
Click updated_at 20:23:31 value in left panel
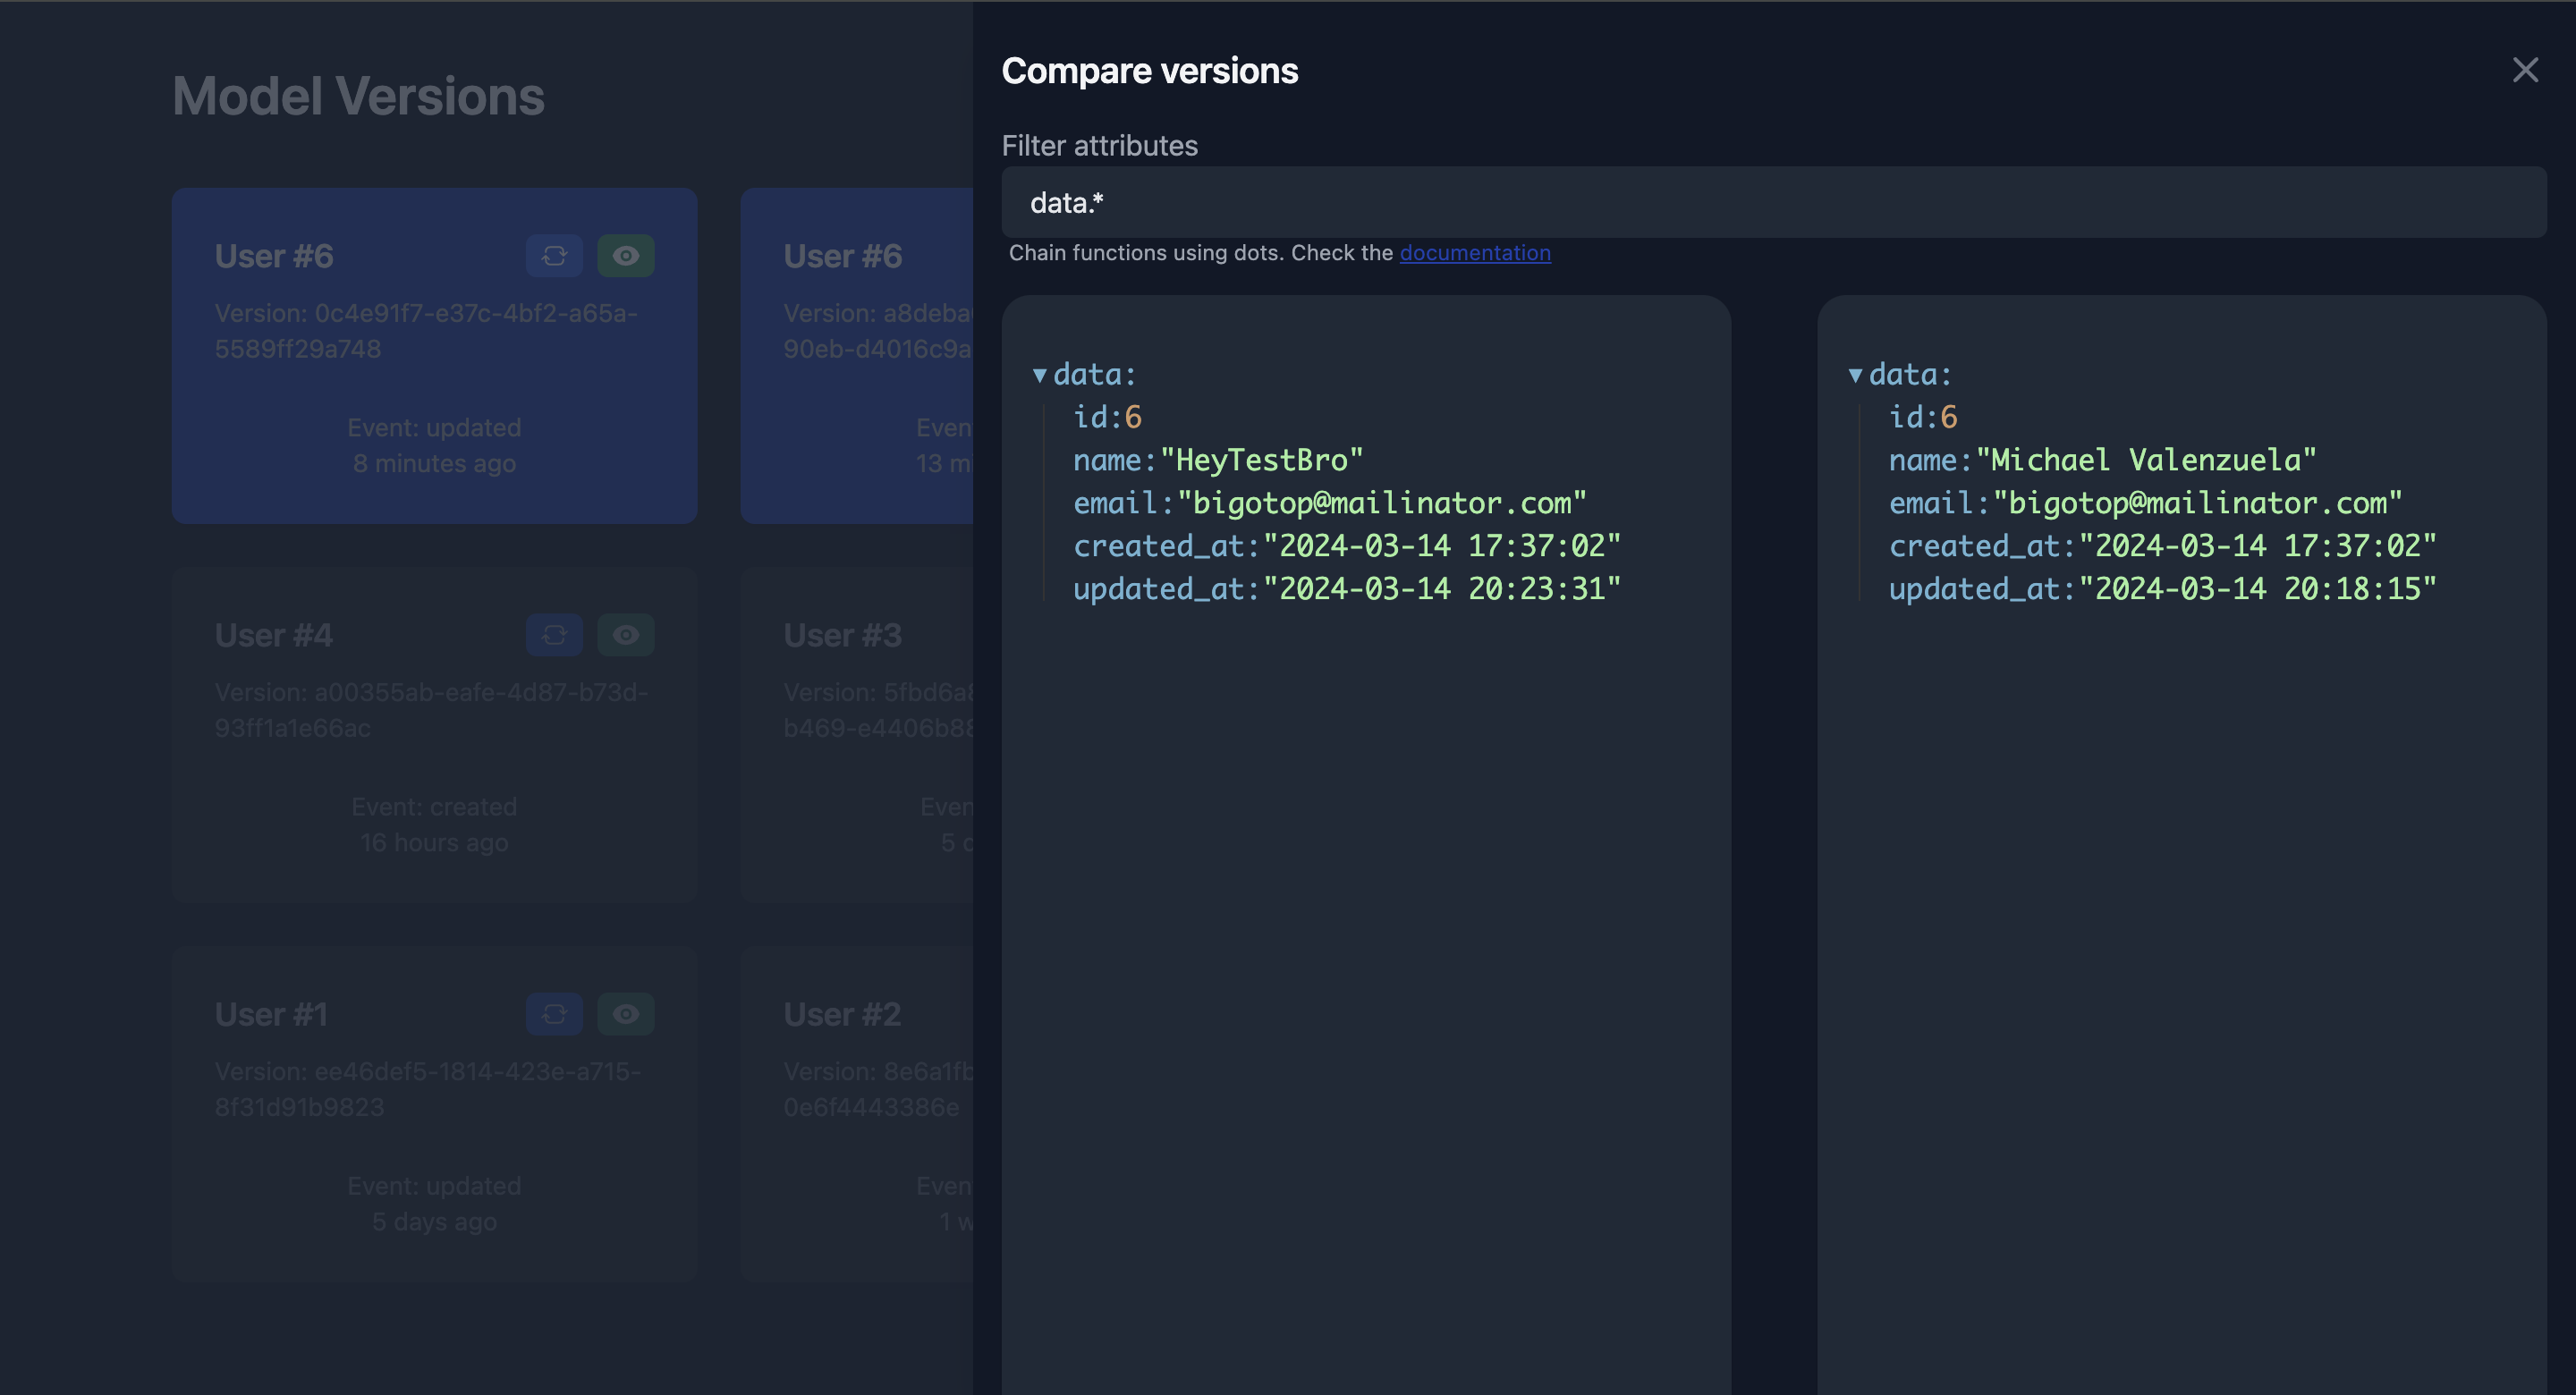coord(1441,589)
